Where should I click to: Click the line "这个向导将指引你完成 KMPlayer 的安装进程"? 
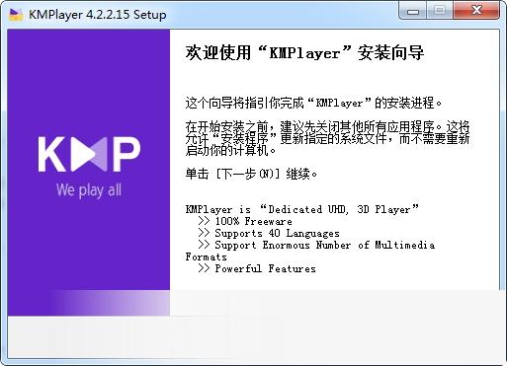tap(313, 103)
